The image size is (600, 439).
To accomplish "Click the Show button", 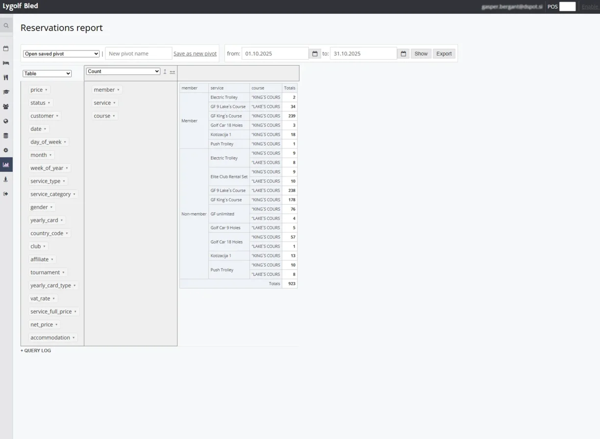I will tap(421, 54).
